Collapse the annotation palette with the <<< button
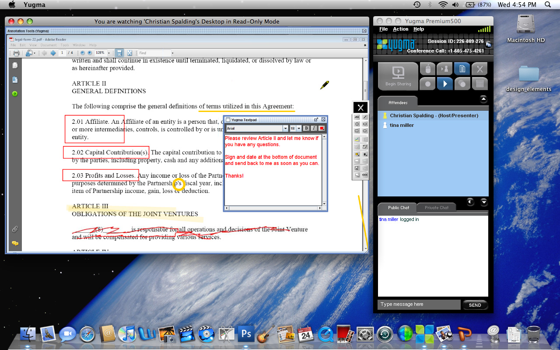560x350 pixels. (365, 175)
